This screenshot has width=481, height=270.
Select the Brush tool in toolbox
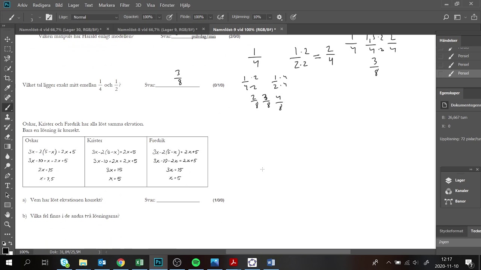coord(7,108)
